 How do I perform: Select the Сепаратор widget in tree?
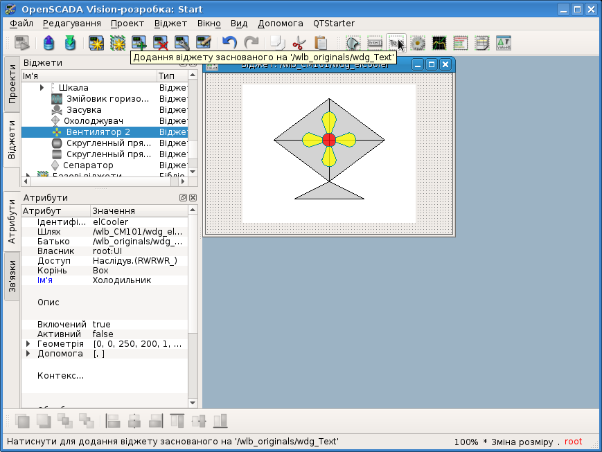(88, 165)
